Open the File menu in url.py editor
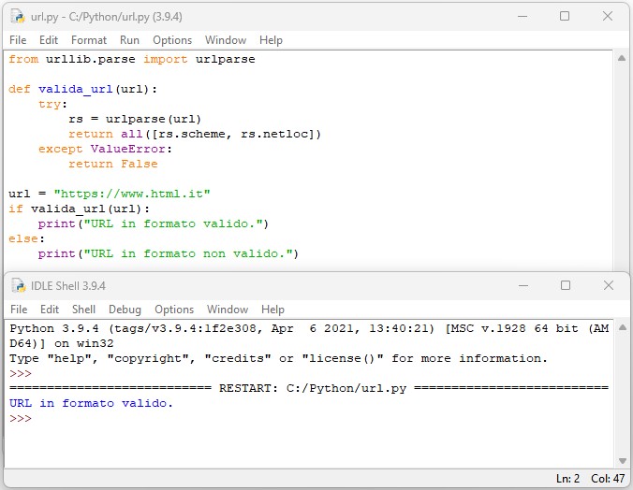The width and height of the screenshot is (633, 490). [18, 40]
